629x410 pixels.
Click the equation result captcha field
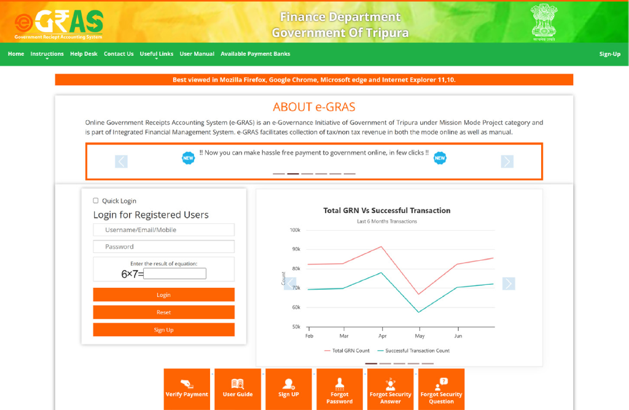(x=175, y=274)
